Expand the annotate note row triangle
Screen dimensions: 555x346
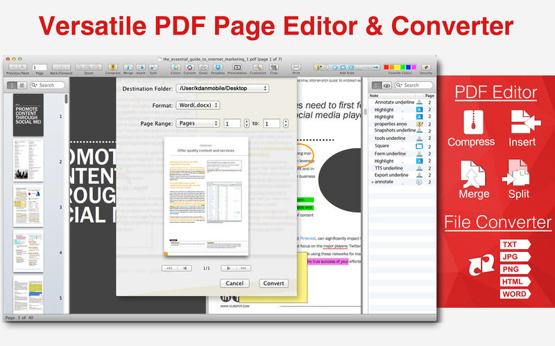click(373, 181)
